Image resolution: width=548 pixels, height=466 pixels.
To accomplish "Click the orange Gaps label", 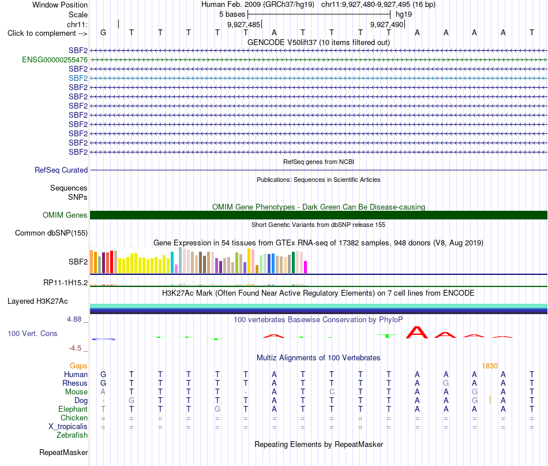I will [x=78, y=366].
